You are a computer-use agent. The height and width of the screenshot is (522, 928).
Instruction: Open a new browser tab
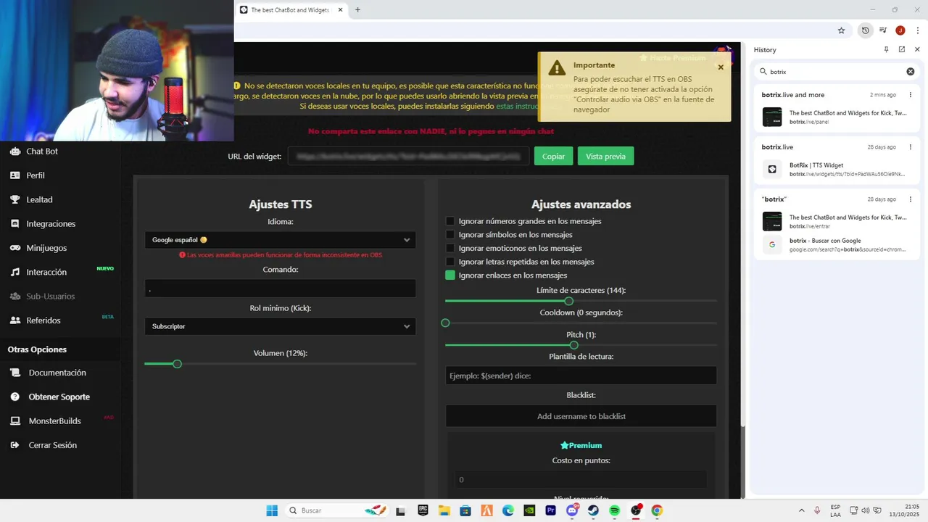(x=357, y=10)
